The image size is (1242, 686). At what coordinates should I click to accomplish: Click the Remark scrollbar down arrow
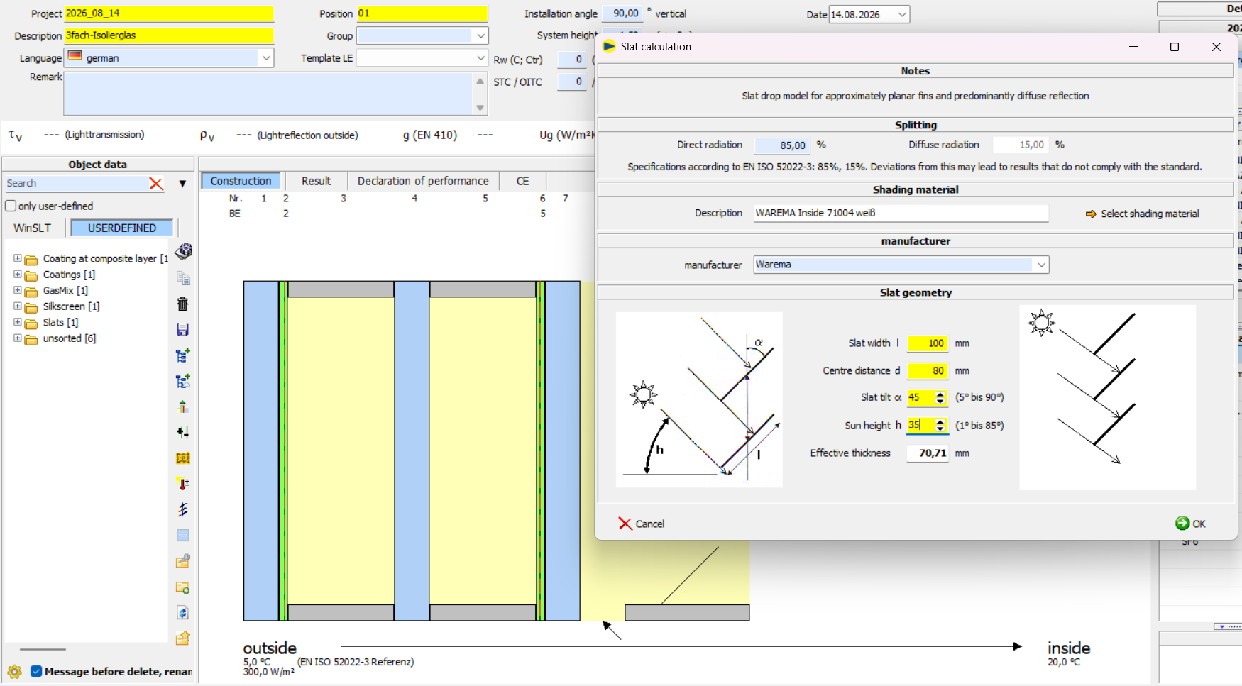click(480, 108)
